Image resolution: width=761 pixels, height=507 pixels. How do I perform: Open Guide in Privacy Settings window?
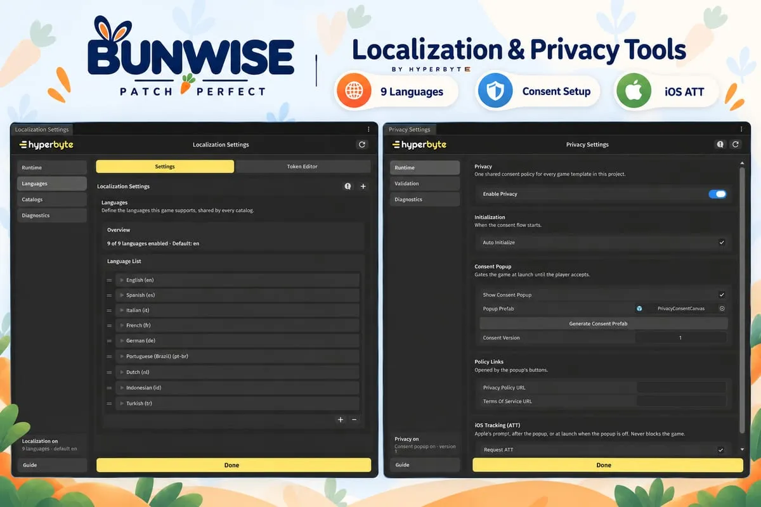point(425,465)
